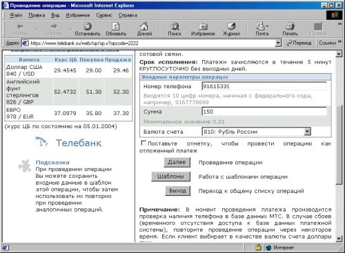Click the grayed Edit (Правка) toolbar icon

click(x=318, y=26)
